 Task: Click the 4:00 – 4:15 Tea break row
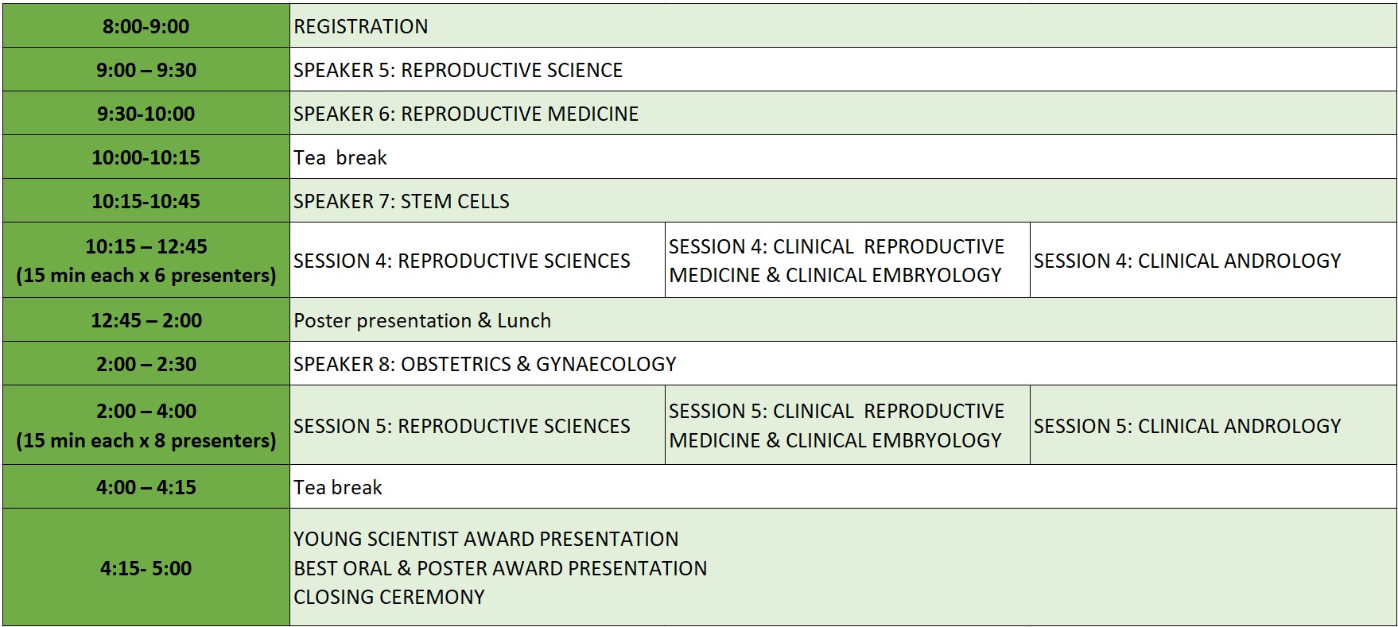pyautogui.click(x=338, y=487)
